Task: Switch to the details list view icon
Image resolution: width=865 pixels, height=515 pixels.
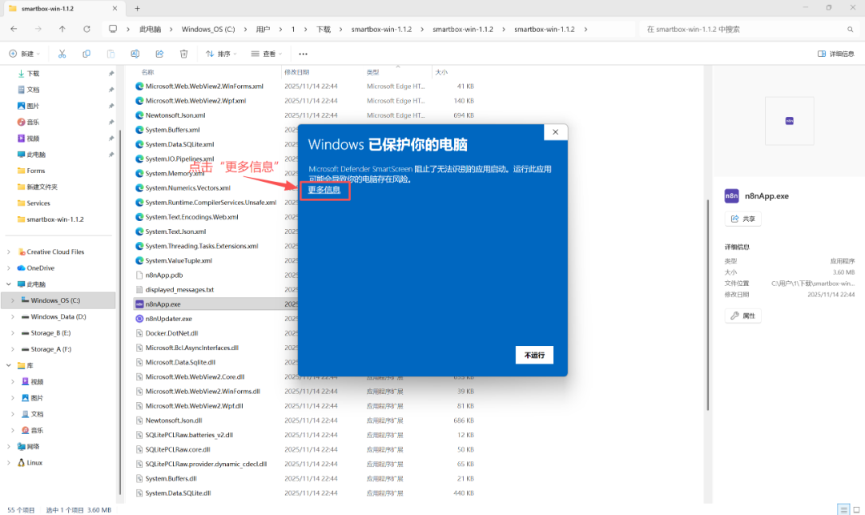Action: point(843,509)
